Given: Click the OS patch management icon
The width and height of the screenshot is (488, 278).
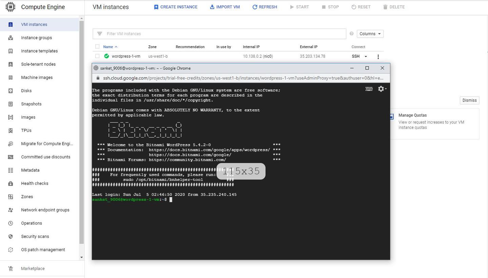Looking at the screenshot, I should pos(11,250).
